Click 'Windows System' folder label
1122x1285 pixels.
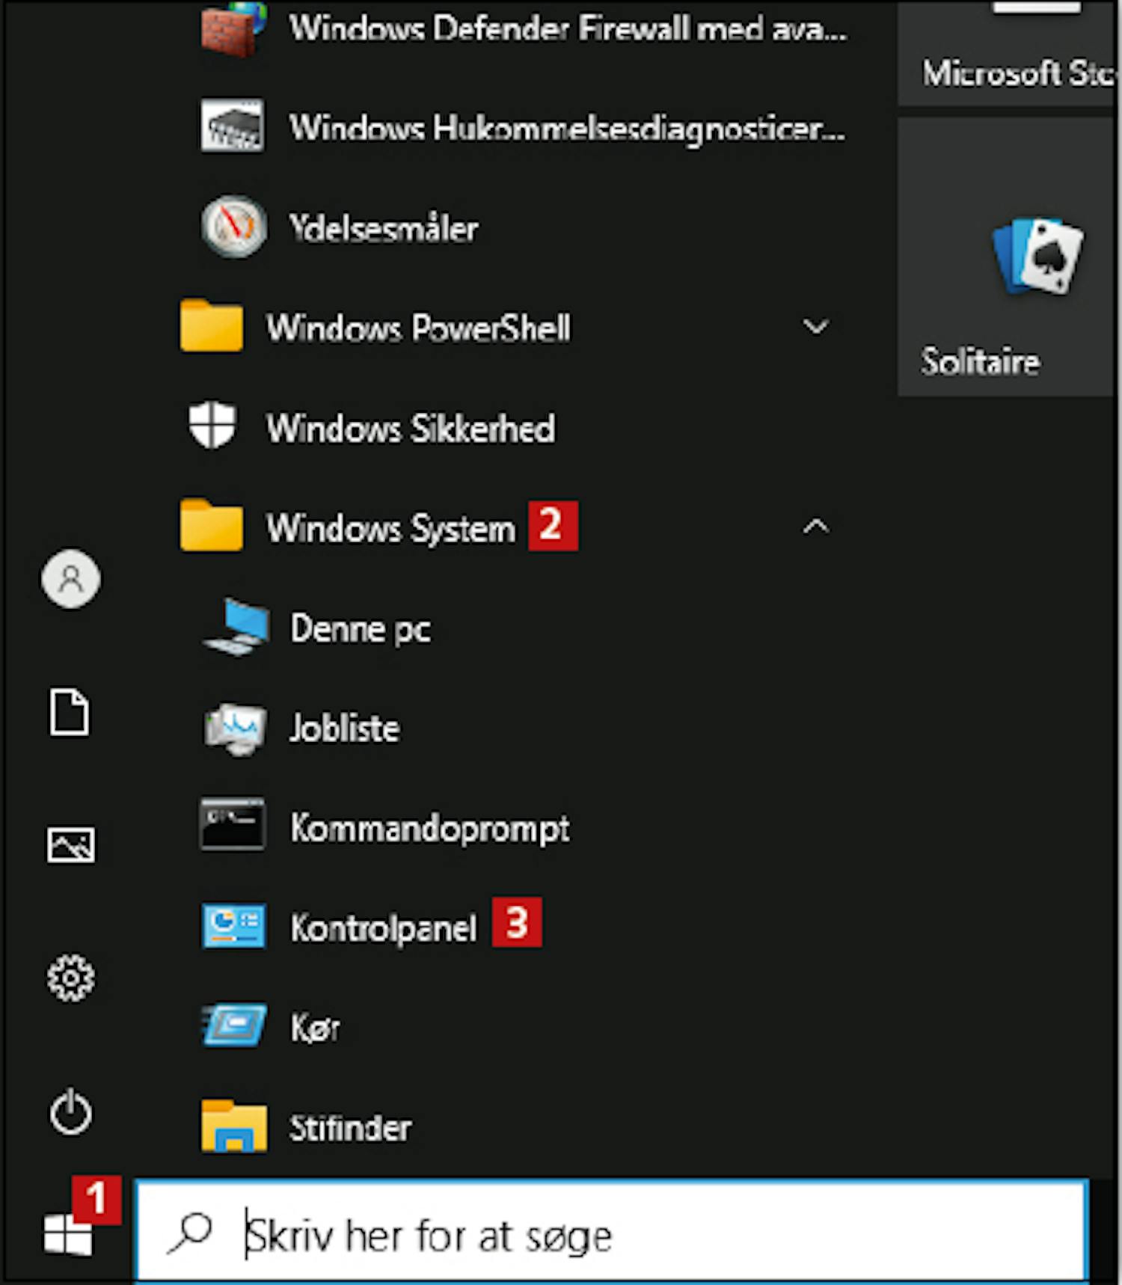coord(391,529)
